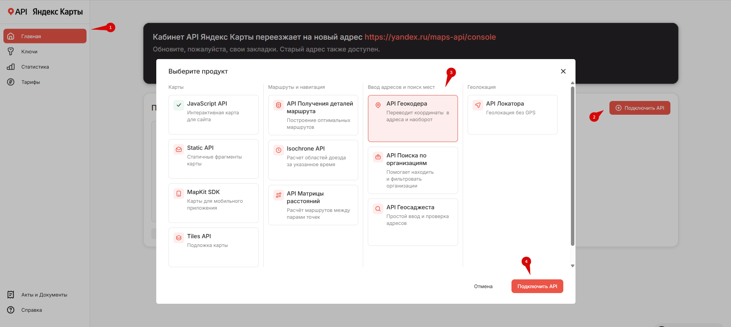Viewport: 731px width, 327px height.
Task: Open the Справка help page
Action: 45,310
